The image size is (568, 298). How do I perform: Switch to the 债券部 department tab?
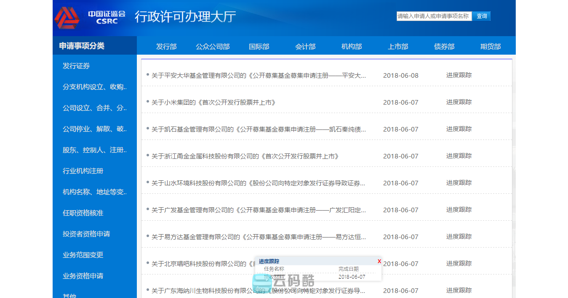444,47
